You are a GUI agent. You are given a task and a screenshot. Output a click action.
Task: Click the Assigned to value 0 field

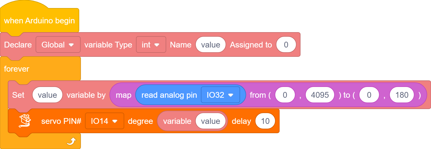point(286,44)
